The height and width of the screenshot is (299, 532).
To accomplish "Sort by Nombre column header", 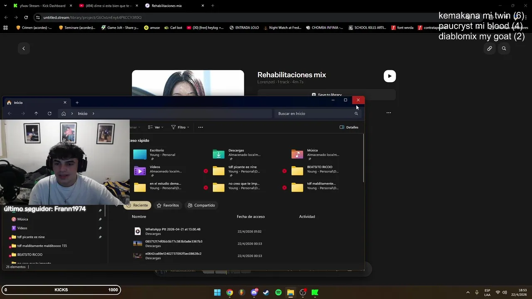I will pos(139,216).
